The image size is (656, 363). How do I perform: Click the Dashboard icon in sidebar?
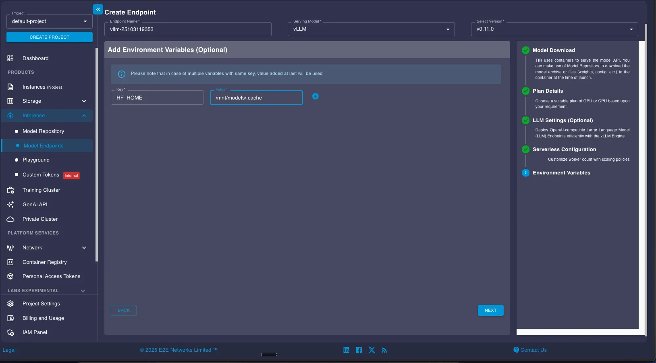10,58
